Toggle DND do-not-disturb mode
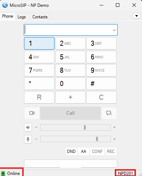Image resolution: width=142 pixels, height=176 pixels. (x=71, y=152)
